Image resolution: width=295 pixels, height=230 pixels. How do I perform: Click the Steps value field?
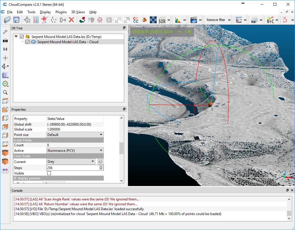click(x=72, y=168)
